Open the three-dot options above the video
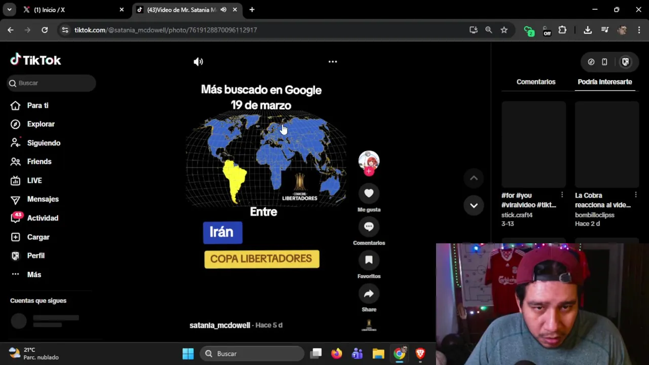This screenshot has height=365, width=649. 333,61
